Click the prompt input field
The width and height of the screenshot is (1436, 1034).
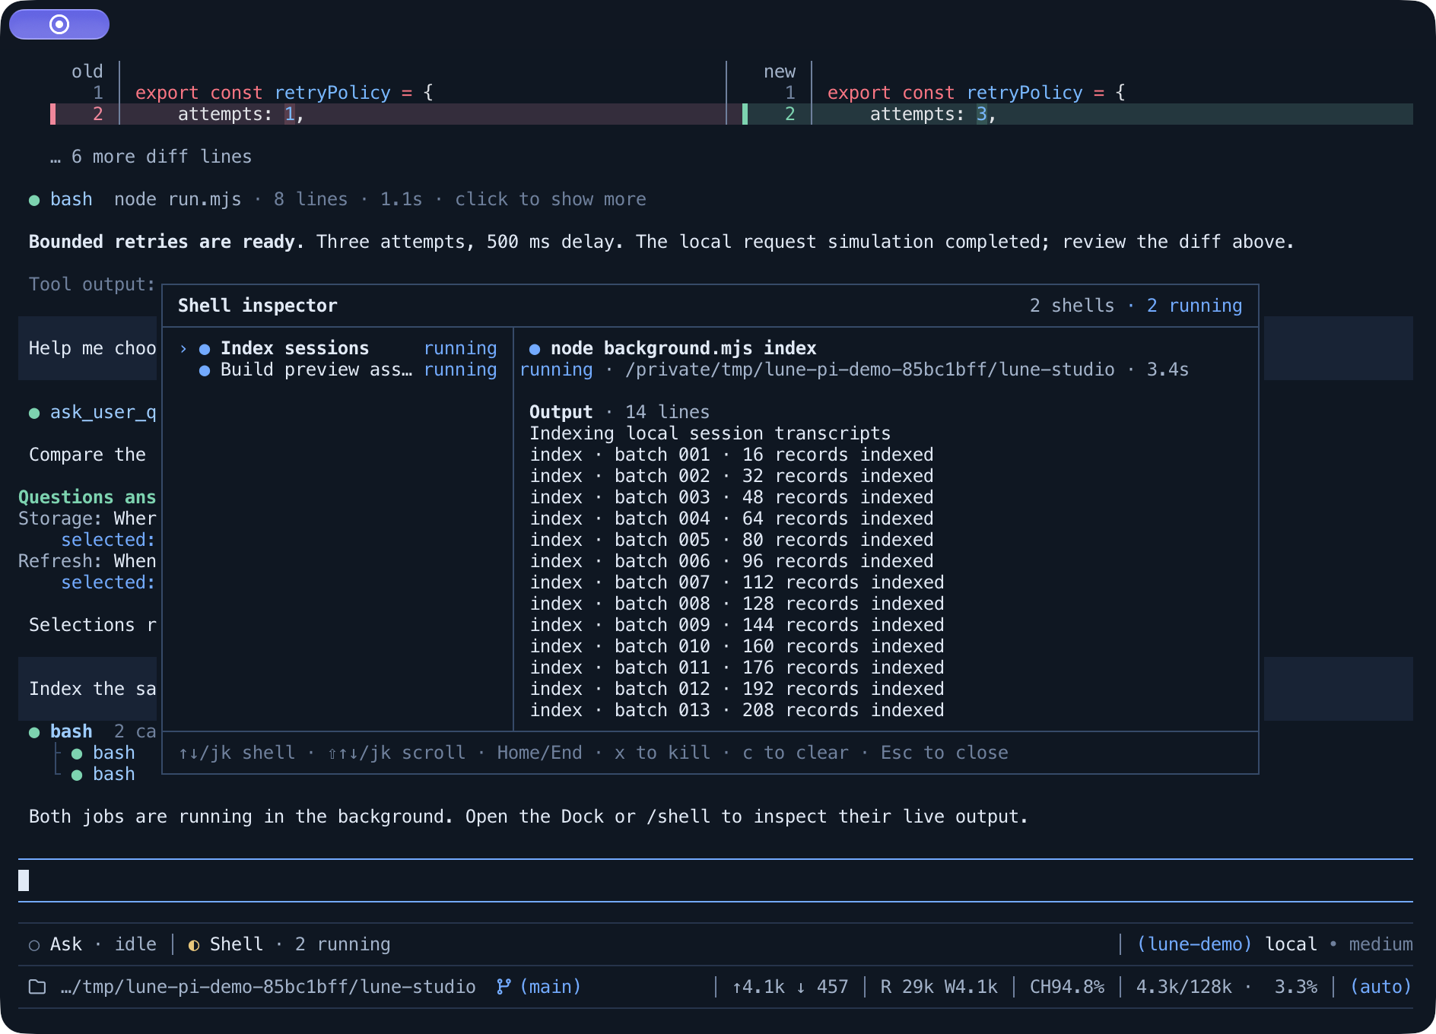tap(716, 880)
